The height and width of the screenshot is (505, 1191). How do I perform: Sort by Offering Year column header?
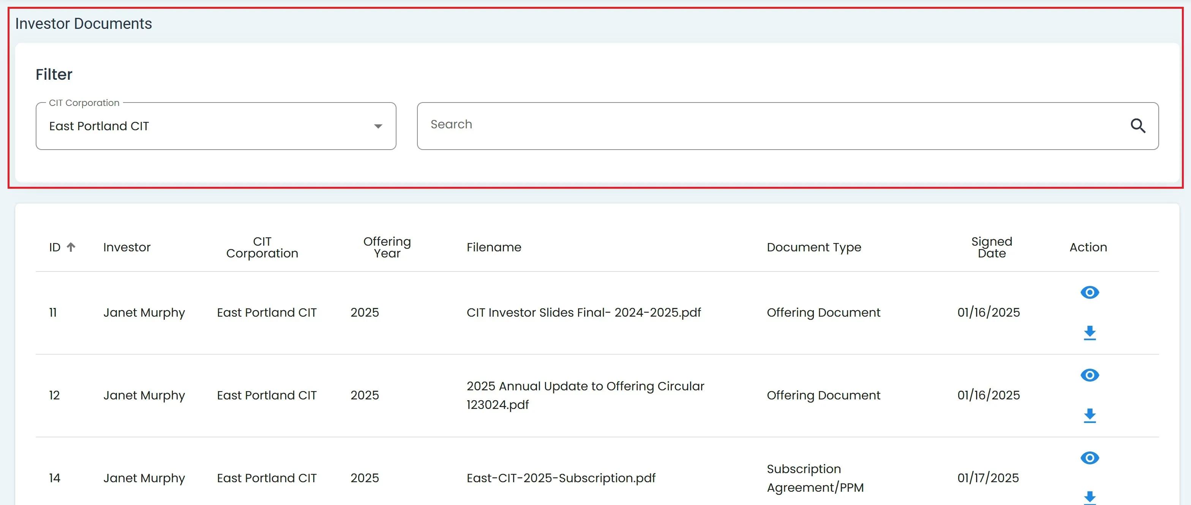click(387, 248)
